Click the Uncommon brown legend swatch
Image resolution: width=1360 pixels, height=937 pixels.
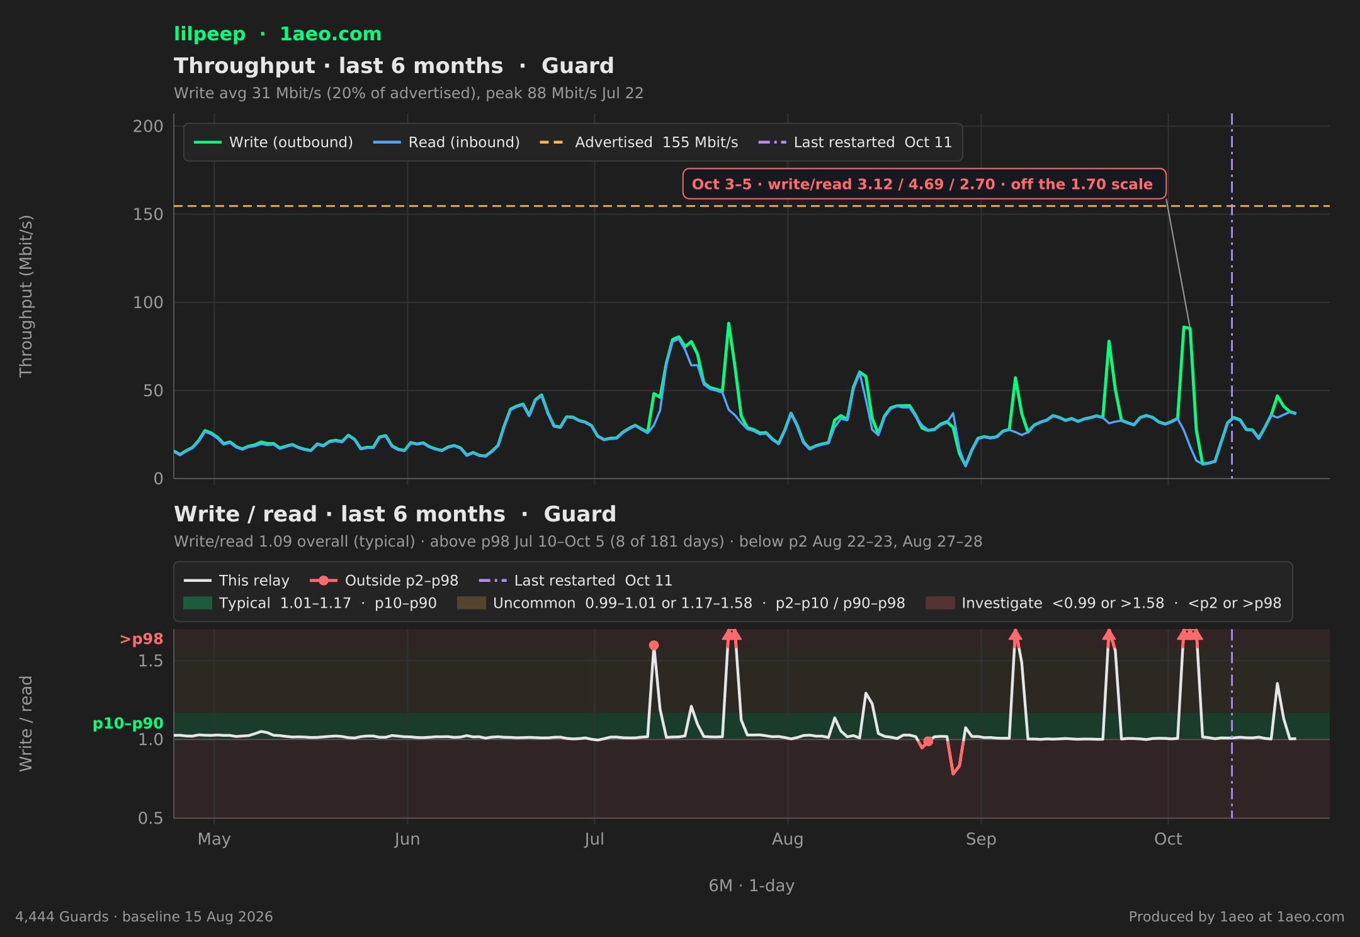point(471,603)
